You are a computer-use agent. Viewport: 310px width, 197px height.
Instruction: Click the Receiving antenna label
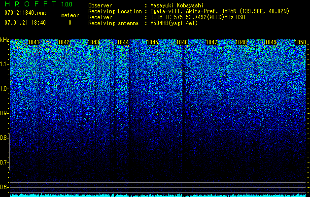click(113, 23)
